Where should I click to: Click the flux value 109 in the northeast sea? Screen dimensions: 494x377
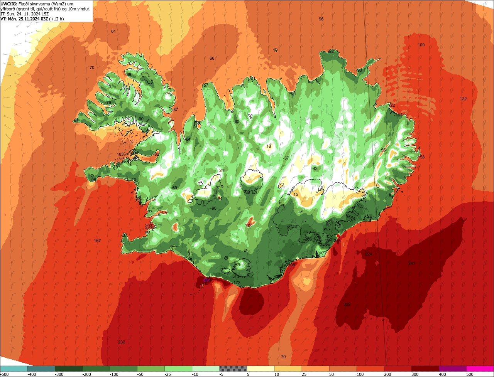coord(421,45)
